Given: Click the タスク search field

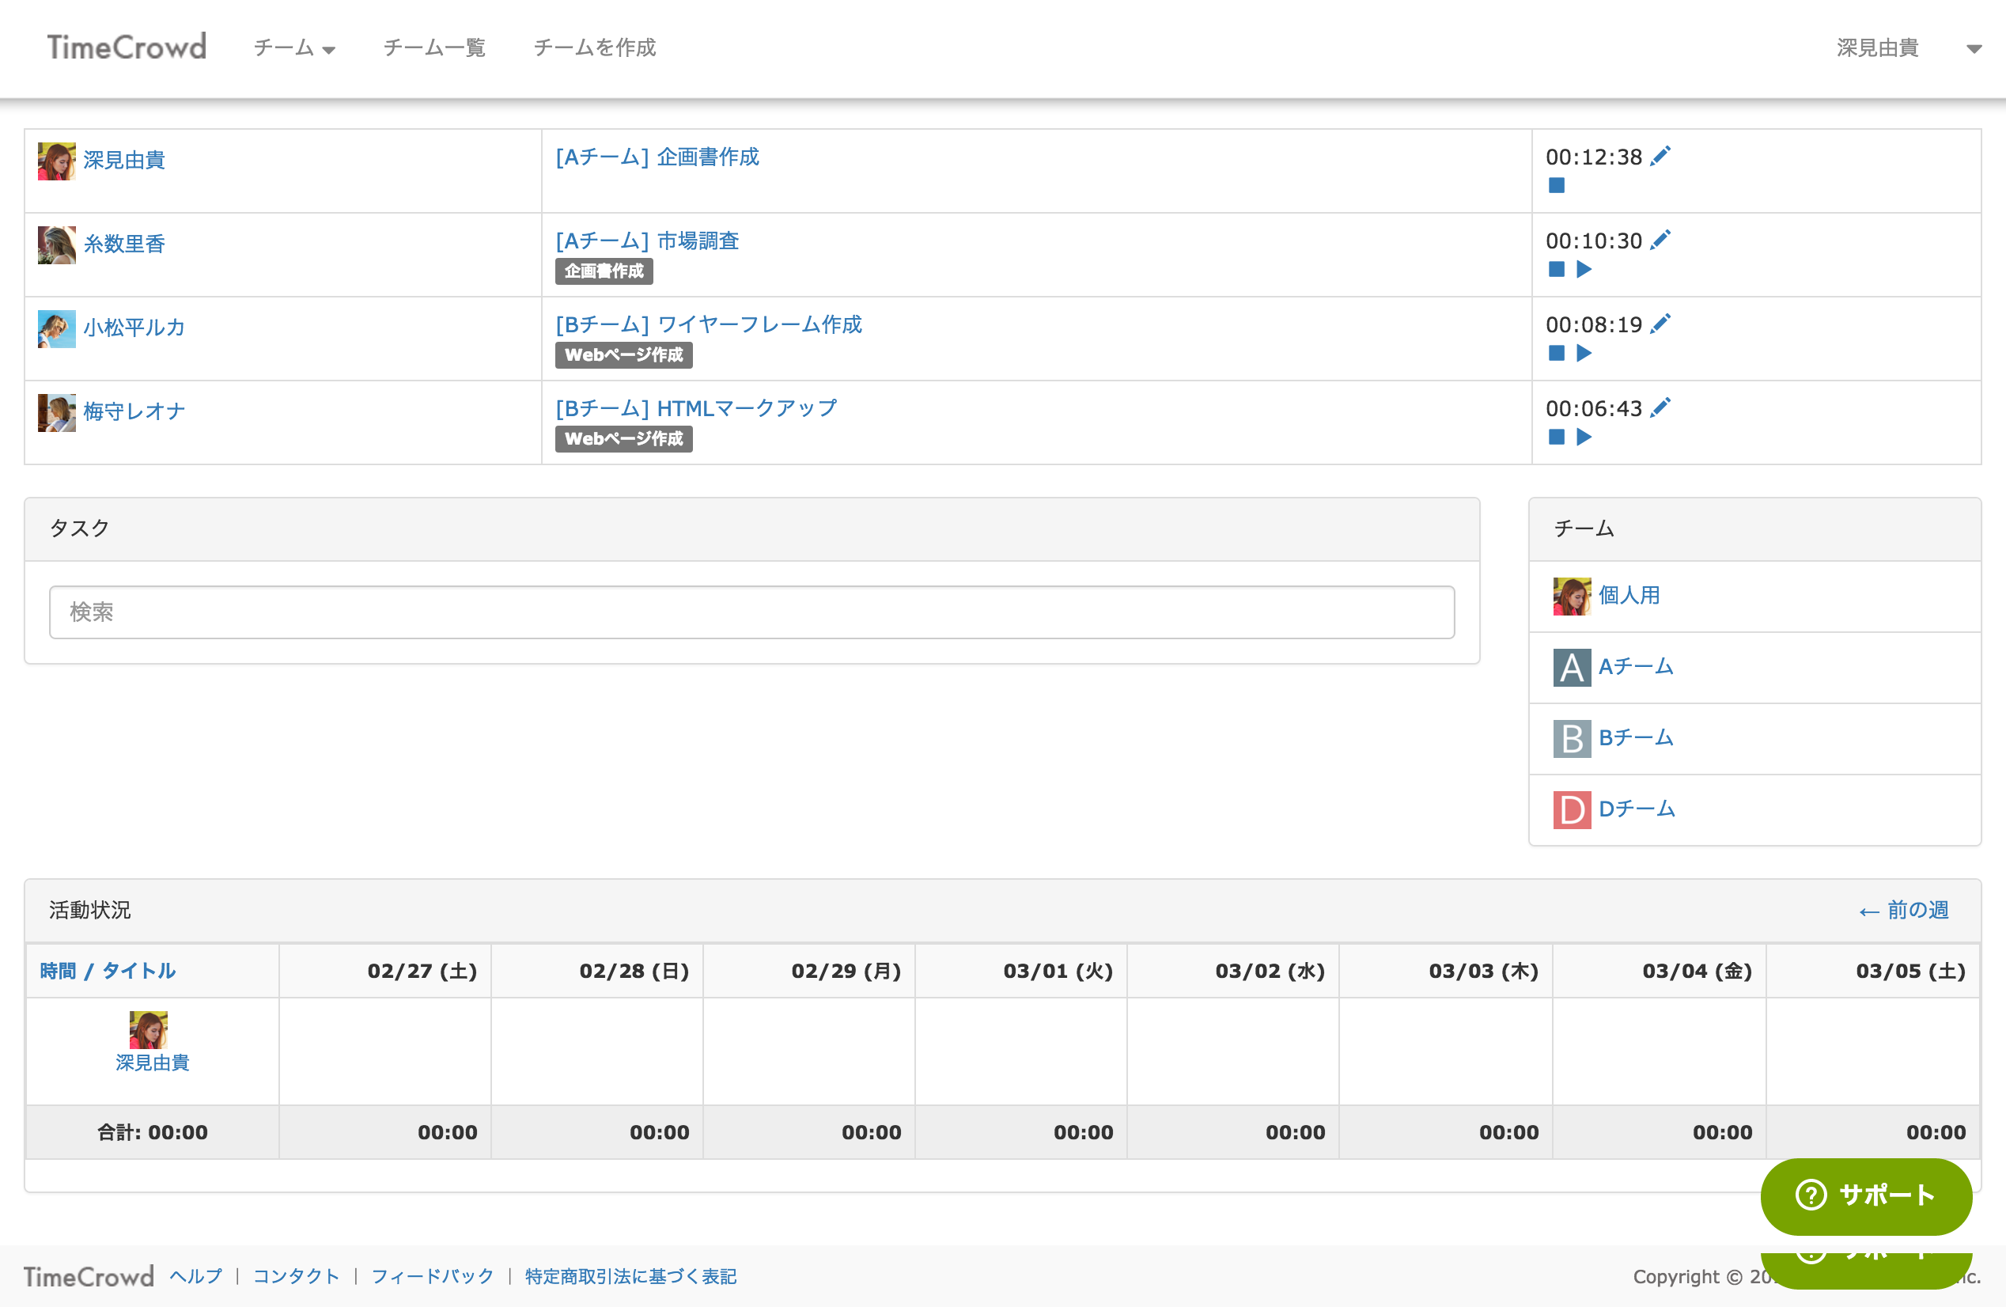Looking at the screenshot, I should (x=751, y=612).
